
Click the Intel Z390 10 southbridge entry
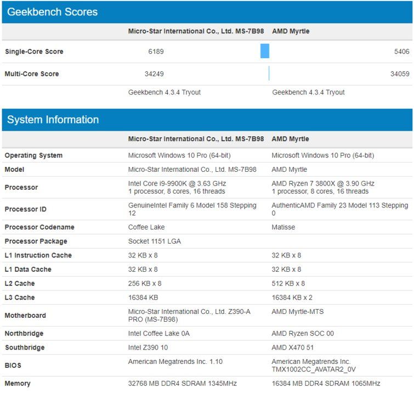click(x=148, y=347)
